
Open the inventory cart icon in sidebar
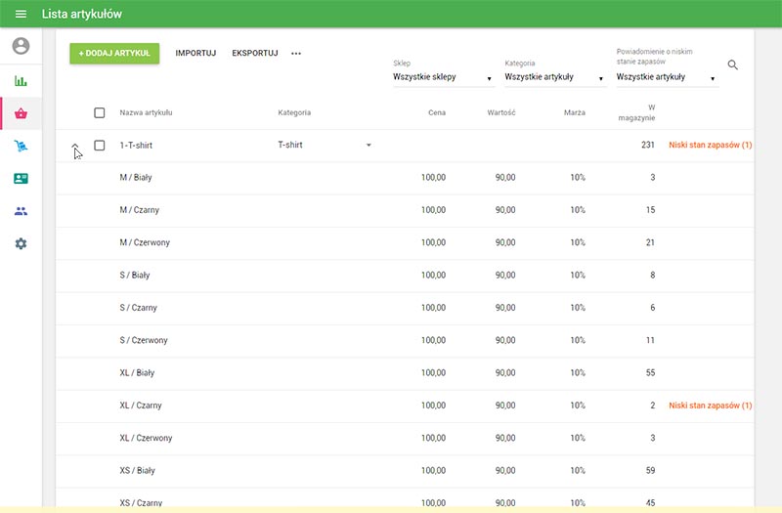tap(21, 147)
